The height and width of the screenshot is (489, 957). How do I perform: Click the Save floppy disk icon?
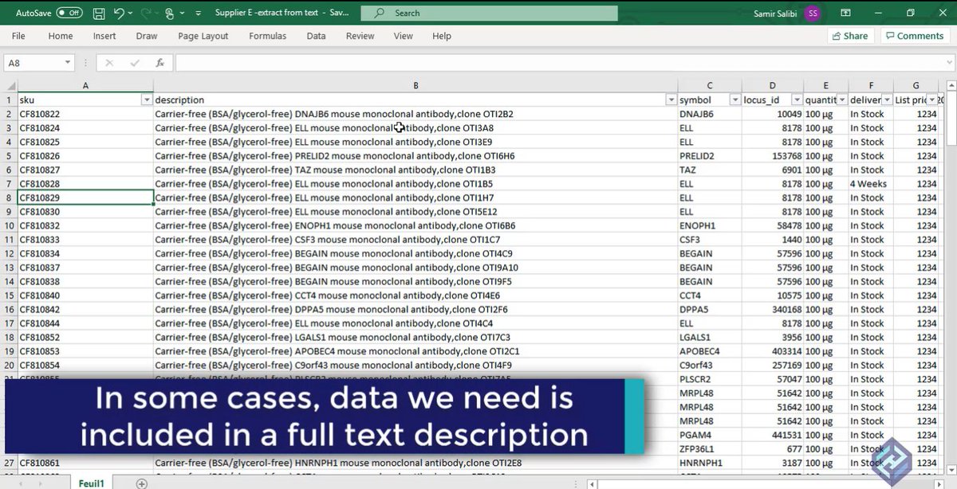pos(99,14)
